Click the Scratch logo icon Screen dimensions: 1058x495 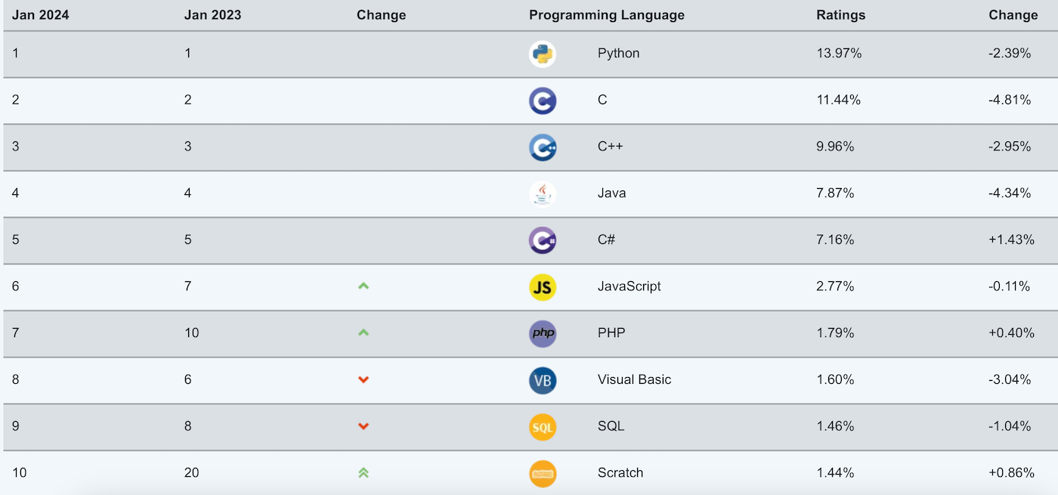pyautogui.click(x=543, y=474)
